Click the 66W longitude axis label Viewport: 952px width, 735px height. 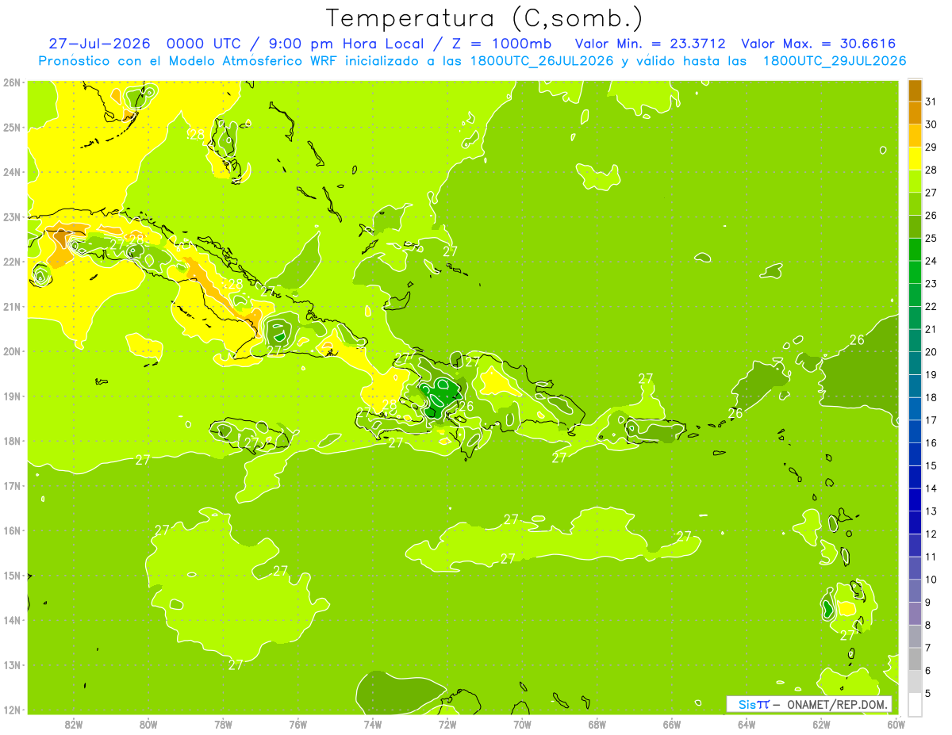coord(672,724)
